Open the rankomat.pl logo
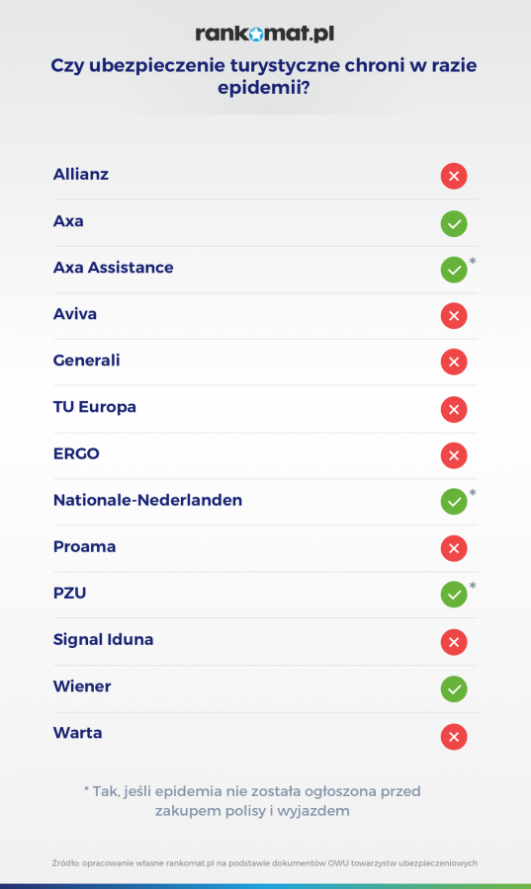 point(265,34)
